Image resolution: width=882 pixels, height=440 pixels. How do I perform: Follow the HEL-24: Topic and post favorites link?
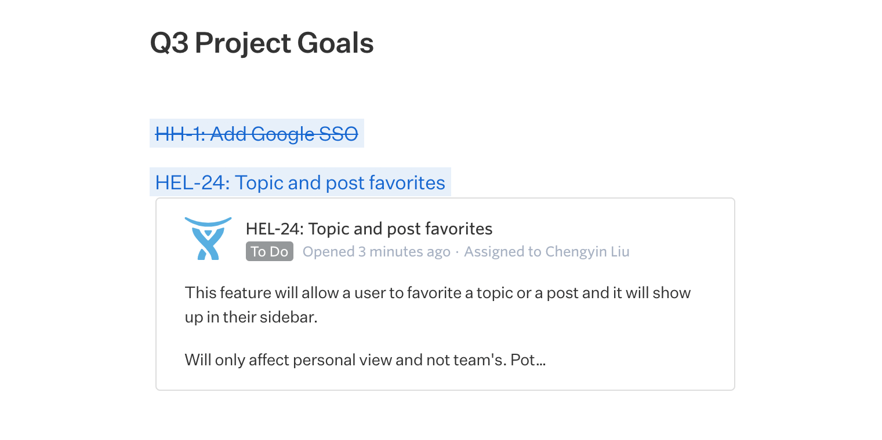[300, 182]
